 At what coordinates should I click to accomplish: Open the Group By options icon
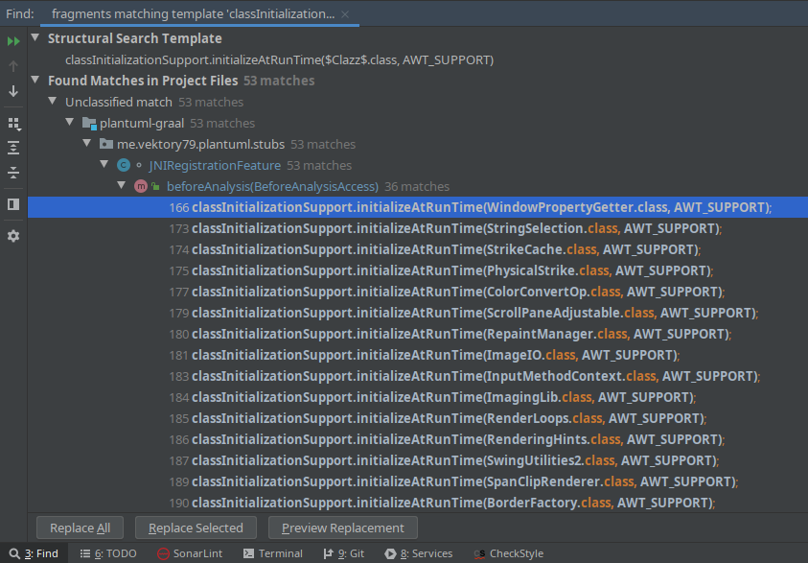[13, 124]
